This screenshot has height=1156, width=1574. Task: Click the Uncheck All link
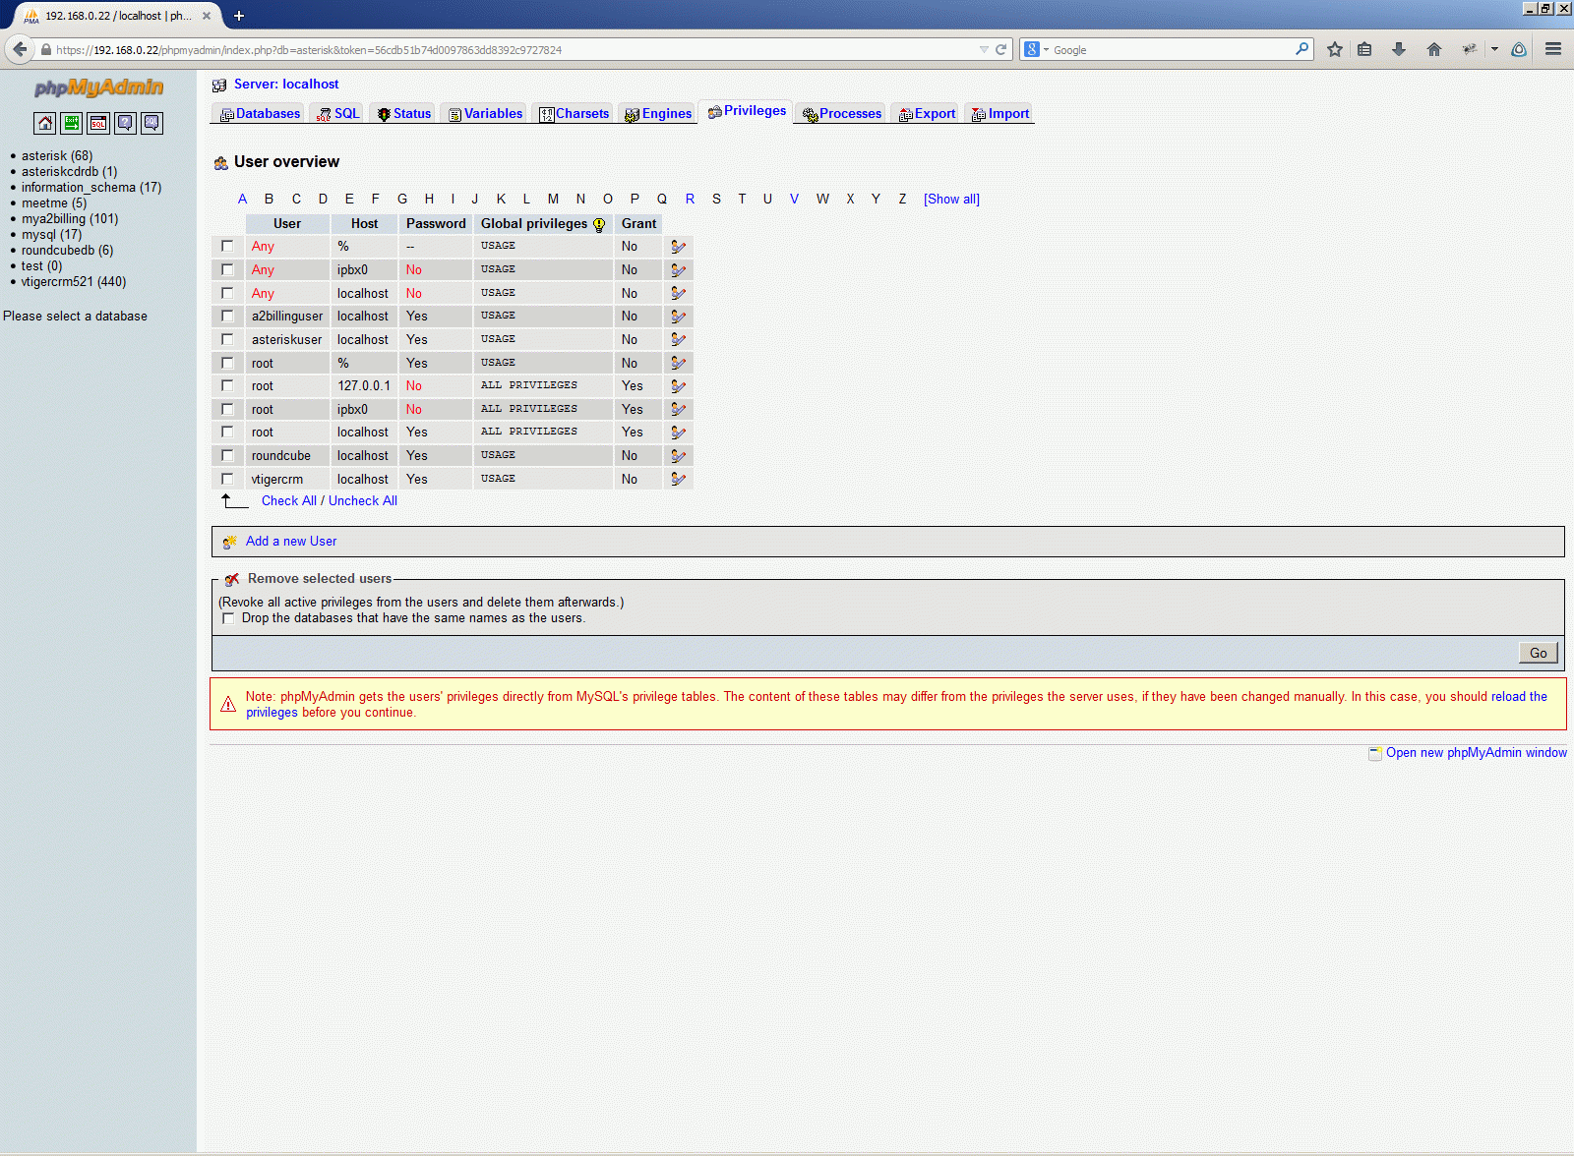[363, 501]
